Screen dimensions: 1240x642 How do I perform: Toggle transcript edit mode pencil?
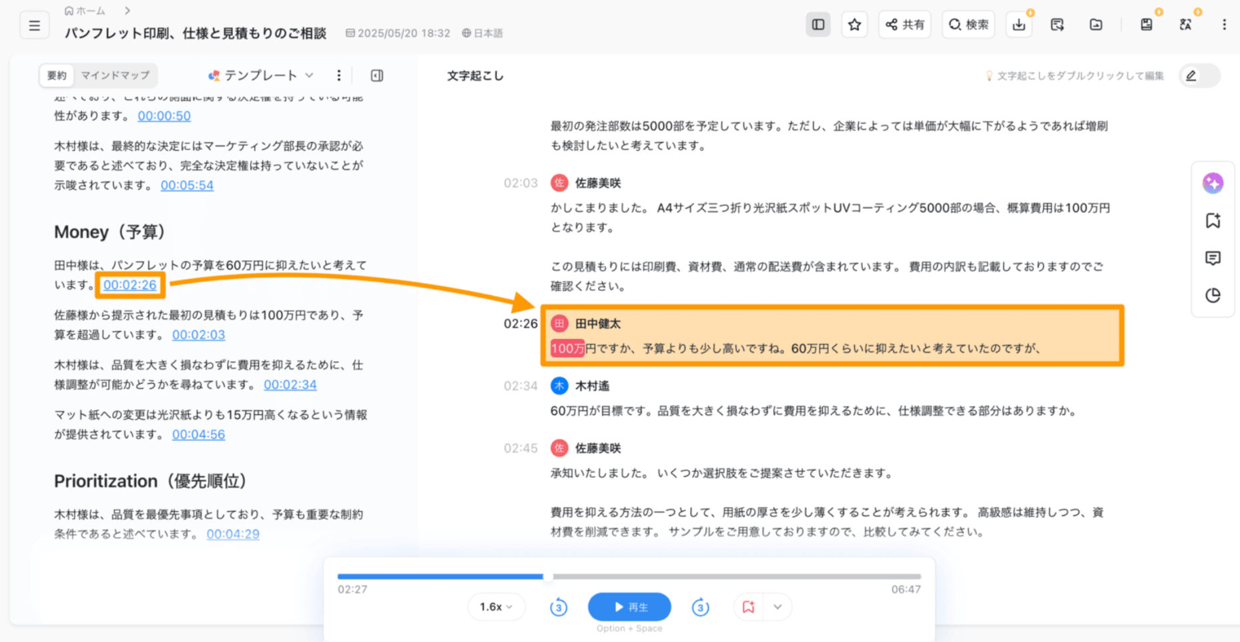(x=1191, y=76)
